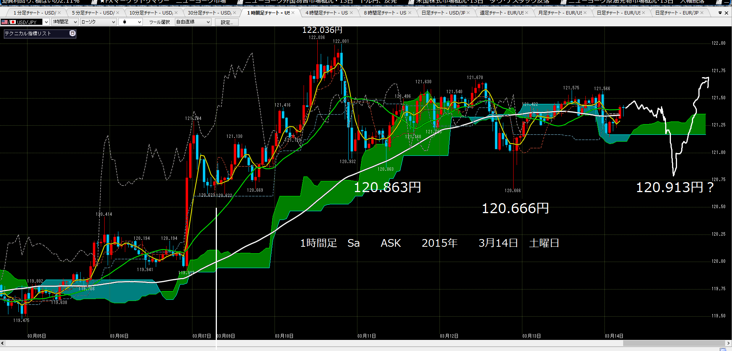Image resolution: width=732 pixels, height=351 pixels.
Task: Select the 1時間足チャート tab
Action: [268, 13]
